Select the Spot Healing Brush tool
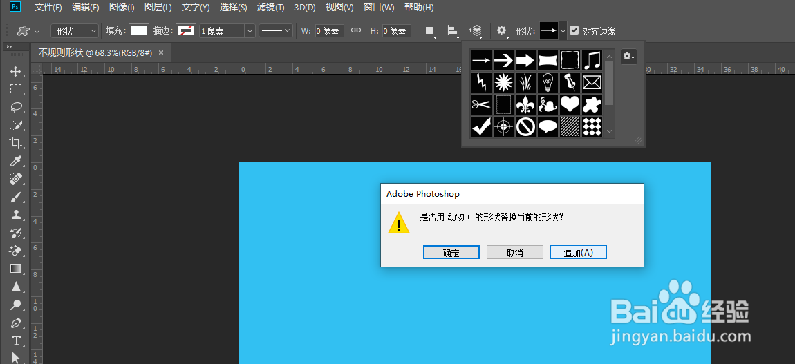The image size is (795, 364). click(x=16, y=179)
